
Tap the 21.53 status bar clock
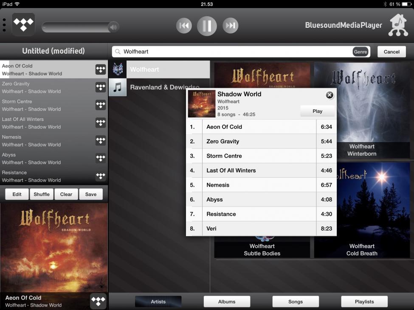pos(207,4)
